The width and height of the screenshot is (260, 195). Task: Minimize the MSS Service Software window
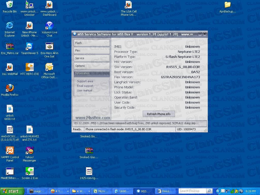point(200,34)
